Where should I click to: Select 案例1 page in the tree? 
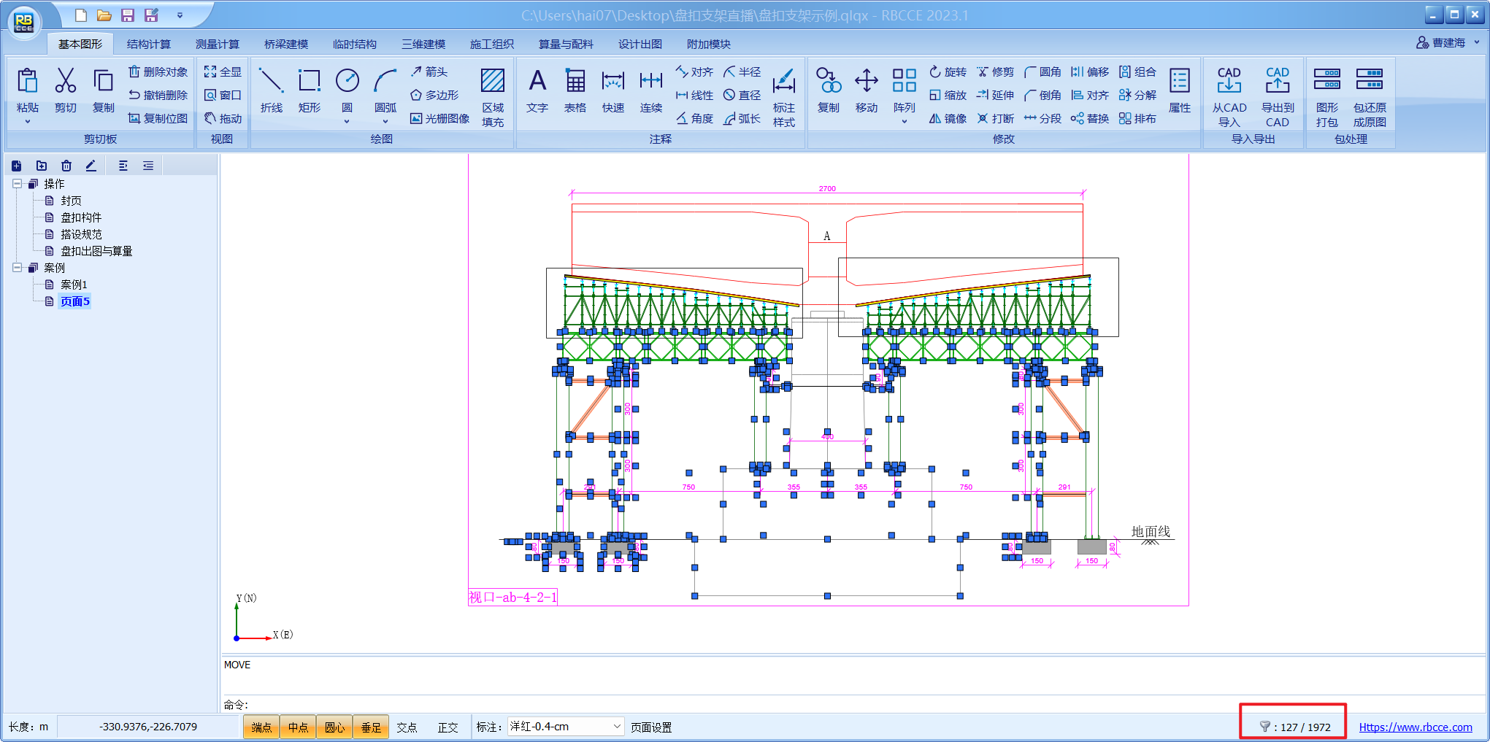pos(74,285)
